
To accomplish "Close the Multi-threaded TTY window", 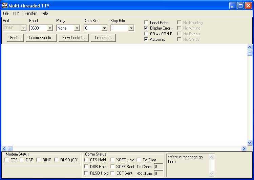I will point(248,6).
